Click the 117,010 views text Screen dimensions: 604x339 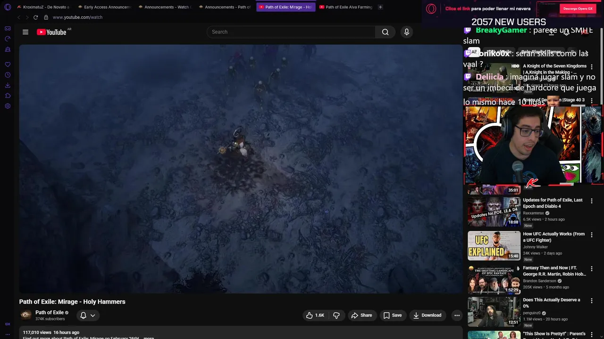pyautogui.click(x=37, y=332)
